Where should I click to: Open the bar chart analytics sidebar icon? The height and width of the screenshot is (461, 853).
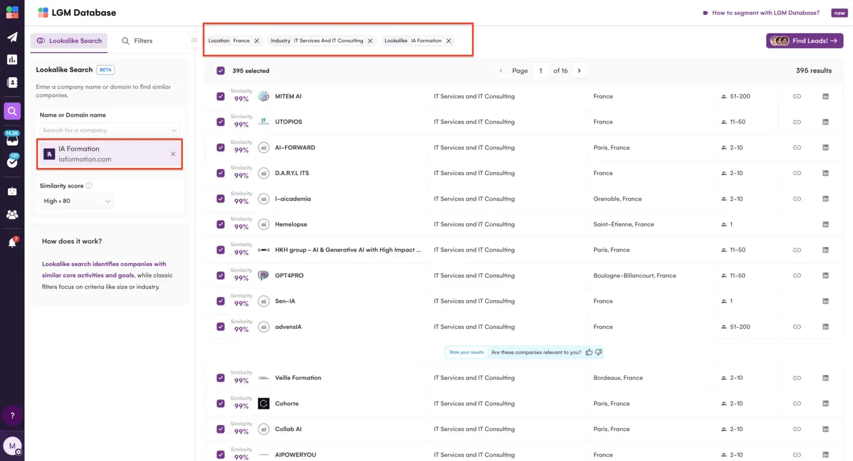tap(12, 59)
